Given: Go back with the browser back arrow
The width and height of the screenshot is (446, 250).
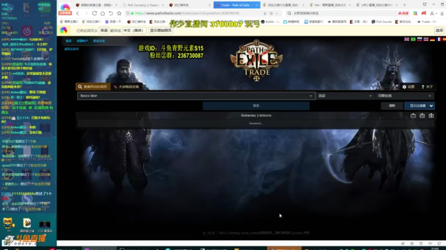Looking at the screenshot, I should pyautogui.click(x=77, y=13).
